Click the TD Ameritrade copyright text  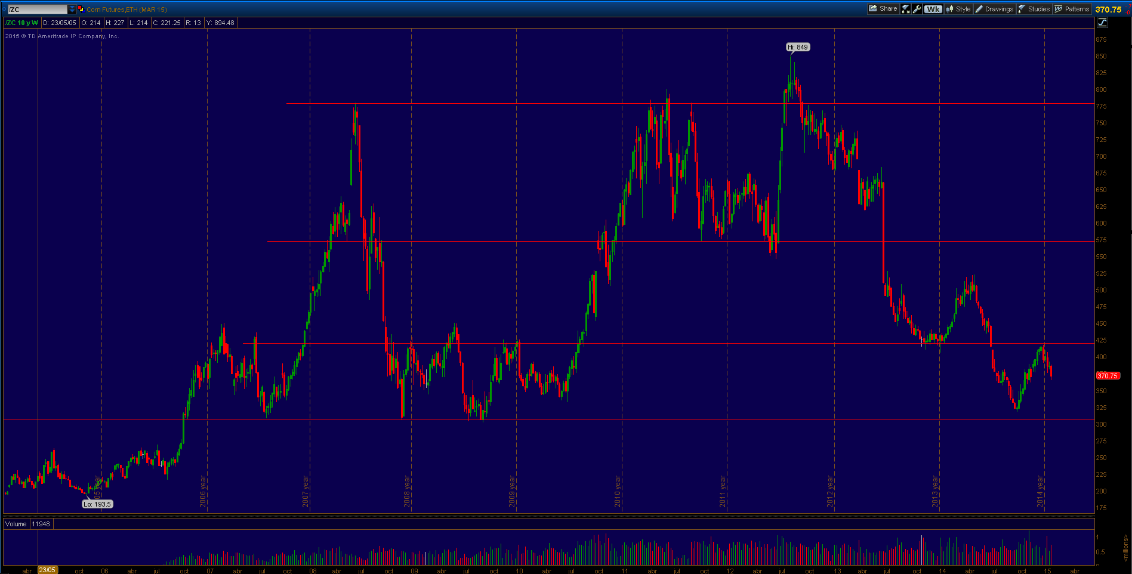62,36
